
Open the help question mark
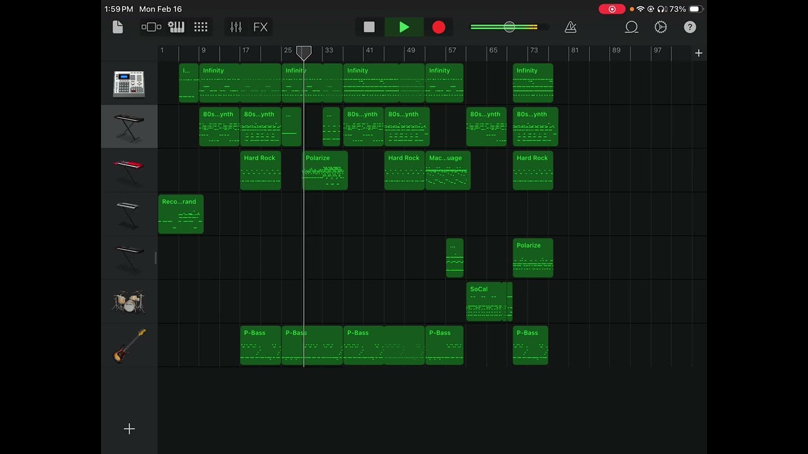coord(690,27)
